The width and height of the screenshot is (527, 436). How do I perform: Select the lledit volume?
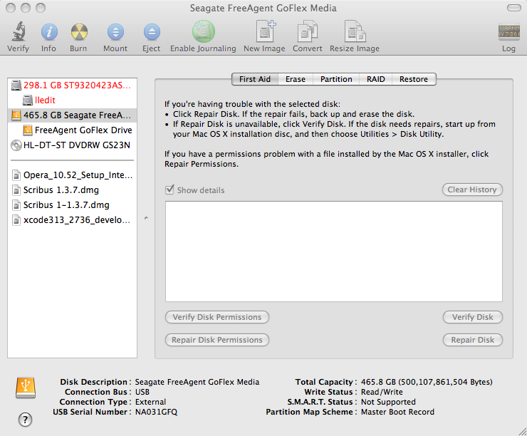72,100
